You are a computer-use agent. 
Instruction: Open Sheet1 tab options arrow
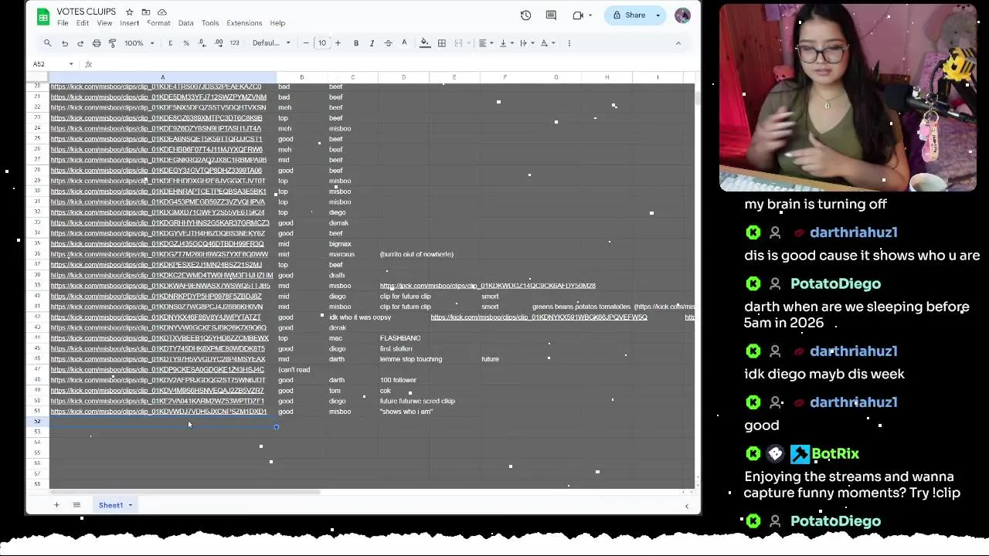[x=130, y=505]
